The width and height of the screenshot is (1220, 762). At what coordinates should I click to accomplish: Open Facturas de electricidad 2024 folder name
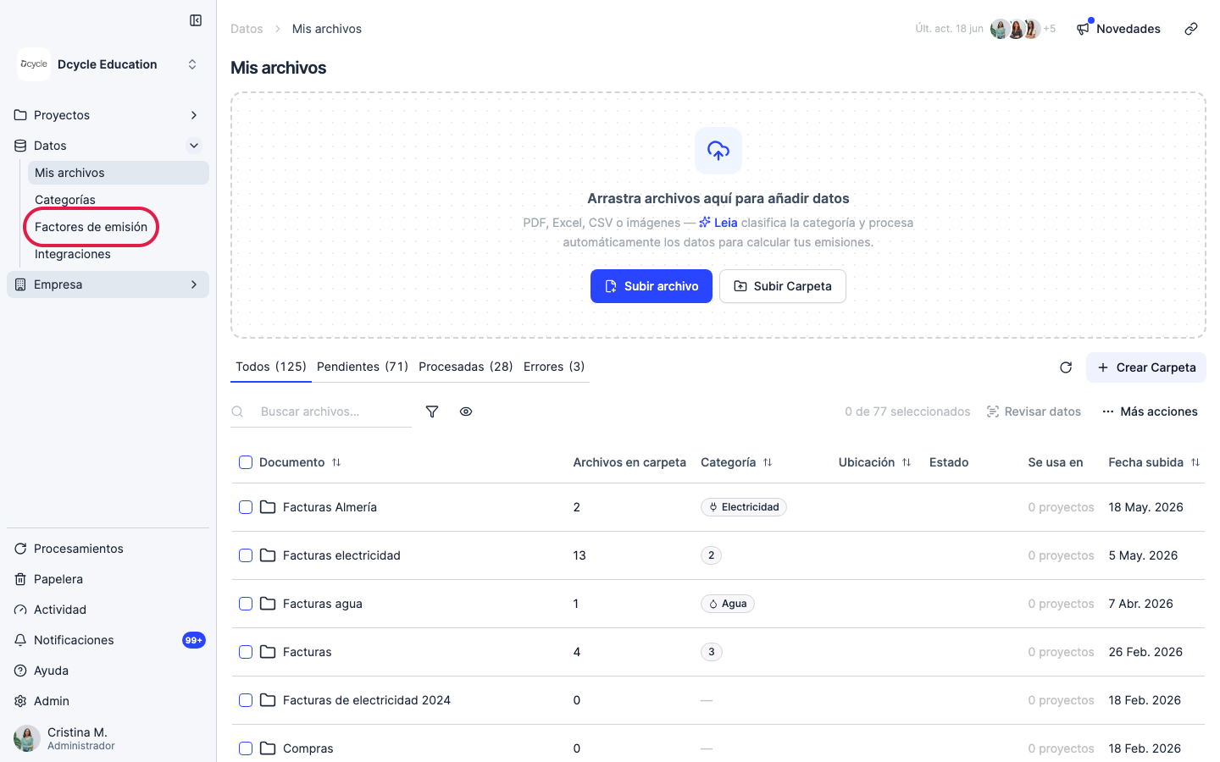coord(367,700)
